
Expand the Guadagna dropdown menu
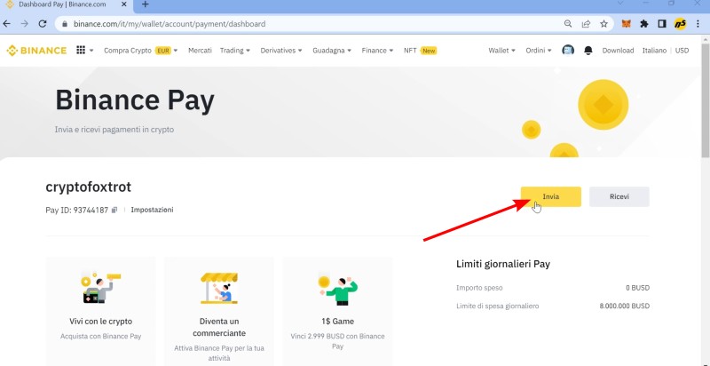click(x=332, y=51)
